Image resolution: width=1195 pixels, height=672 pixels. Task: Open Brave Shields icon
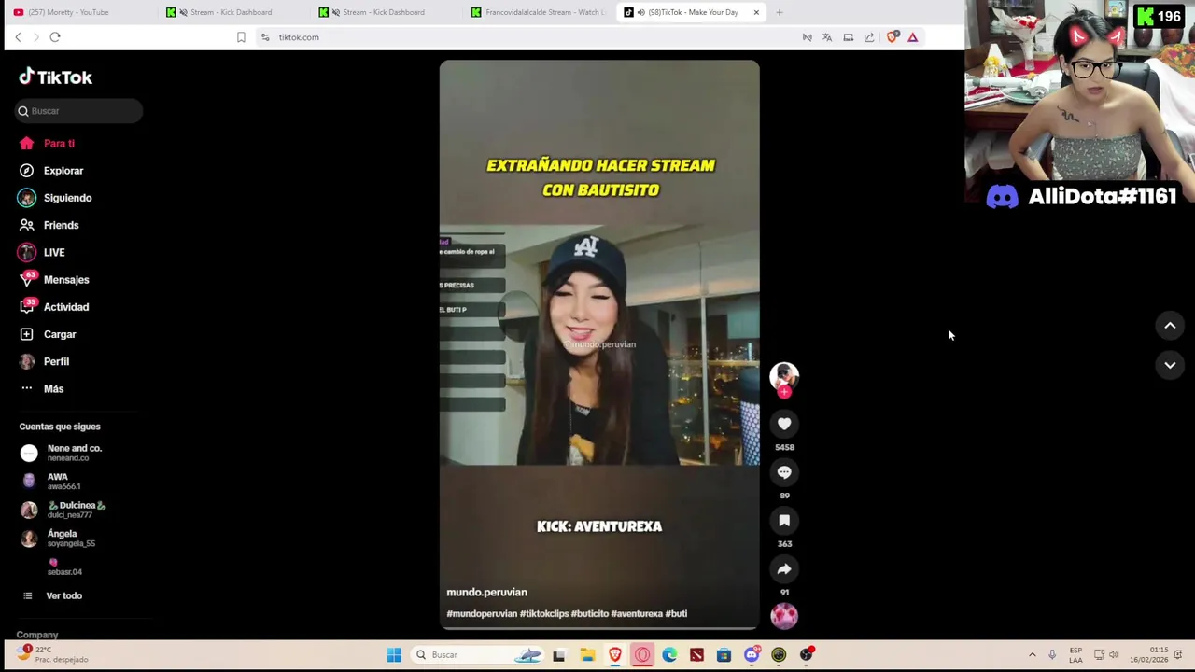coord(893,37)
